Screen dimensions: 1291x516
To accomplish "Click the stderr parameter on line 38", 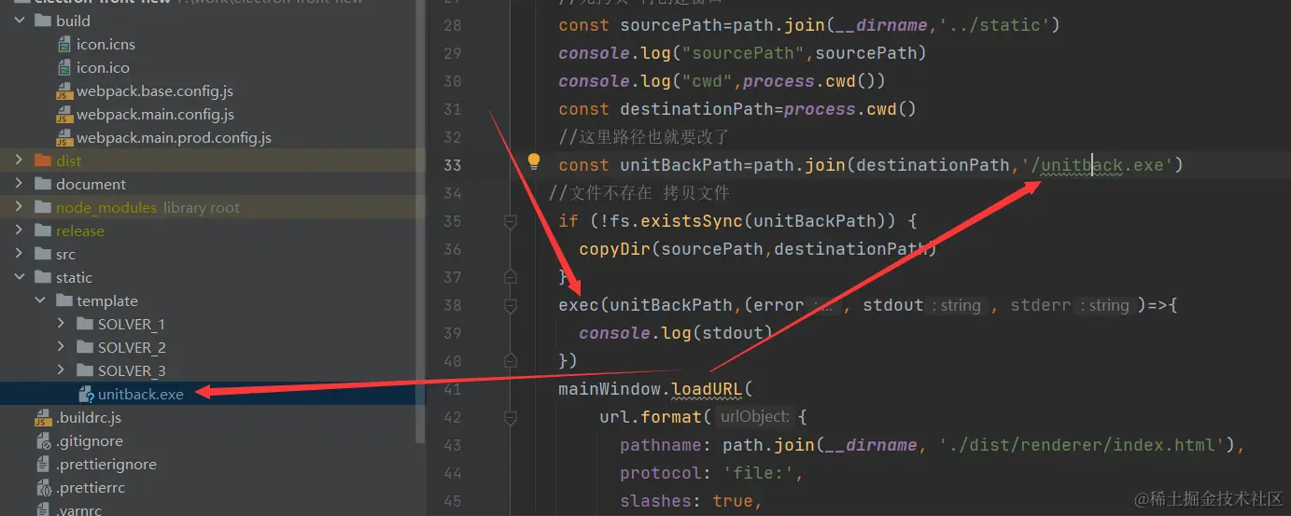I will coord(1041,305).
